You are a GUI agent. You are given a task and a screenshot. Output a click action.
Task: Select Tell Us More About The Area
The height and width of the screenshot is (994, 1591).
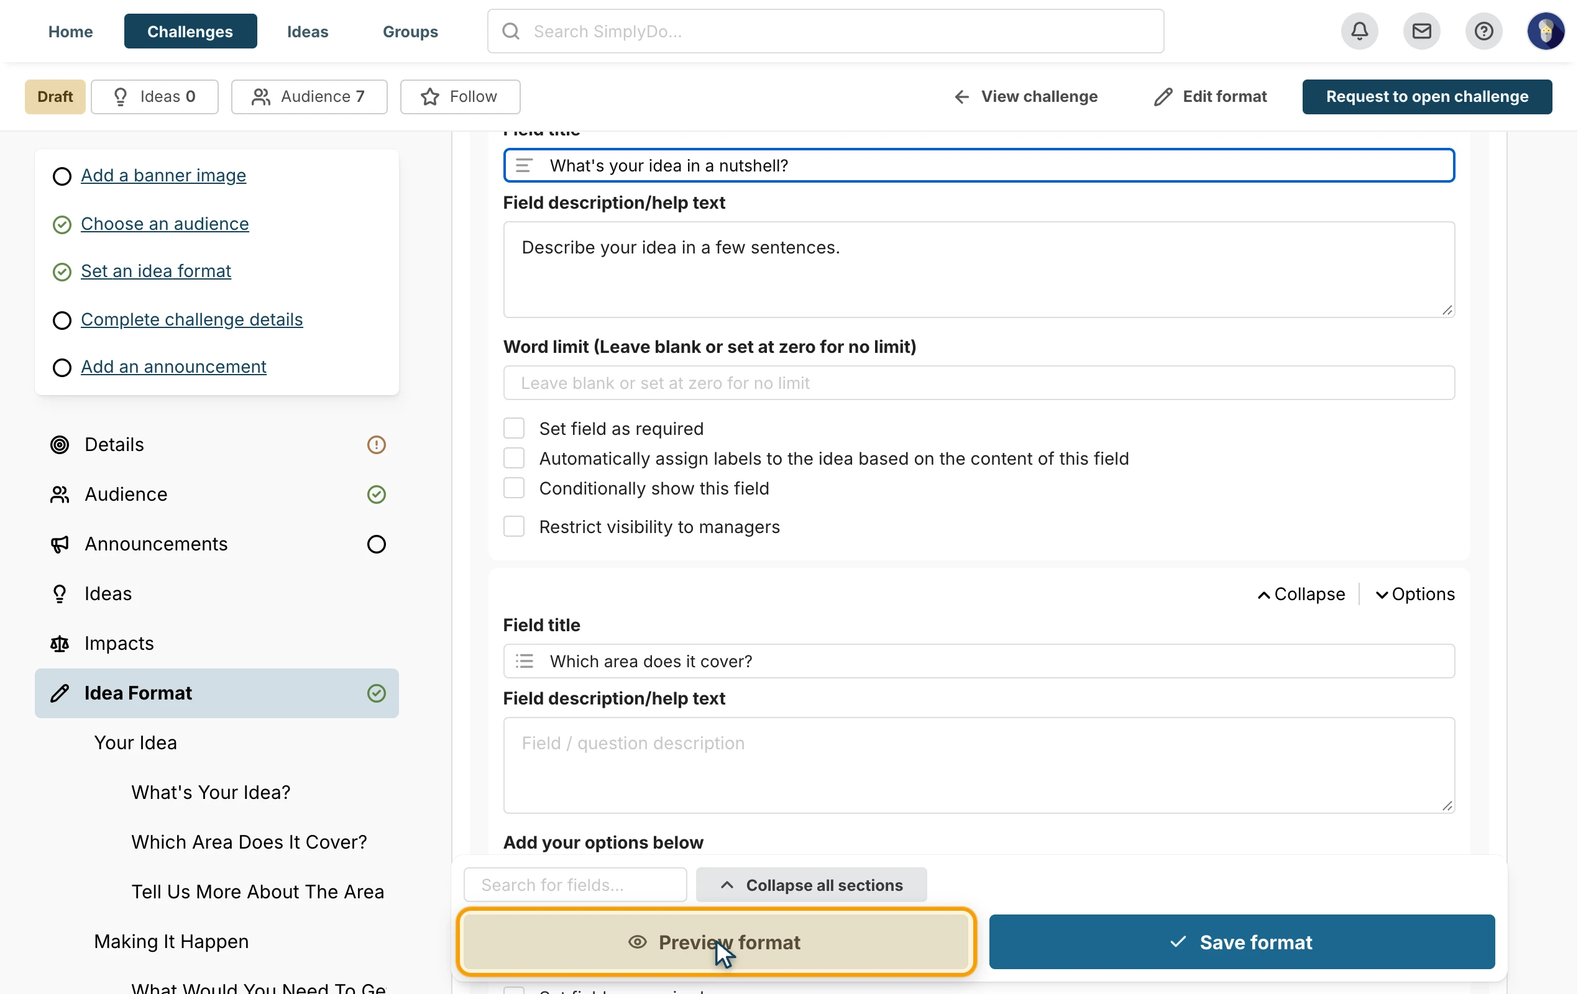coord(258,892)
